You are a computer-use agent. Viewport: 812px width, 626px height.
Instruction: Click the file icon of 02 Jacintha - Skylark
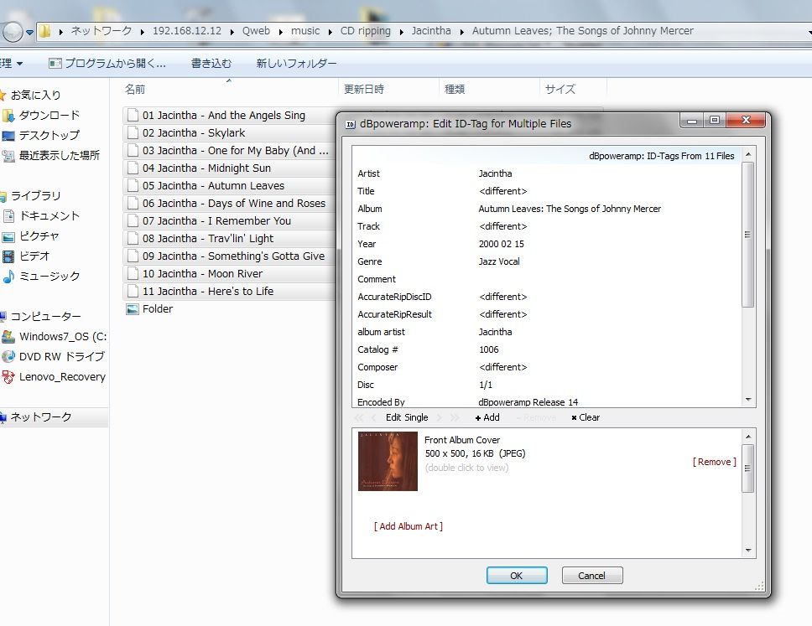point(133,132)
